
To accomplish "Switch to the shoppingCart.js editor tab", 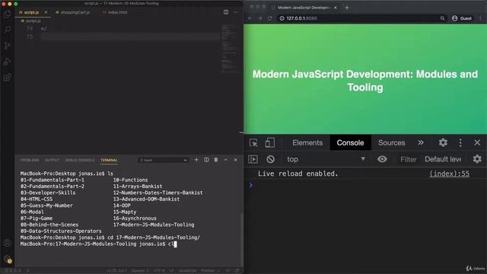I will pos(75,12).
